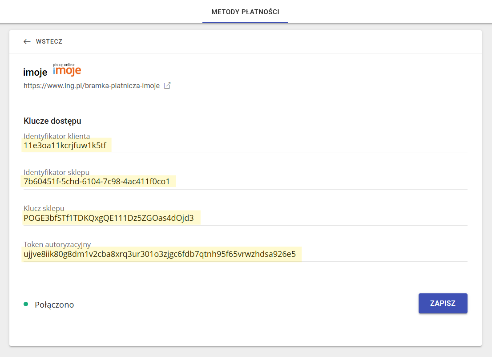Viewport: 492px width, 357px height.
Task: Focus the Klucz sklepu field
Action: pos(246,218)
